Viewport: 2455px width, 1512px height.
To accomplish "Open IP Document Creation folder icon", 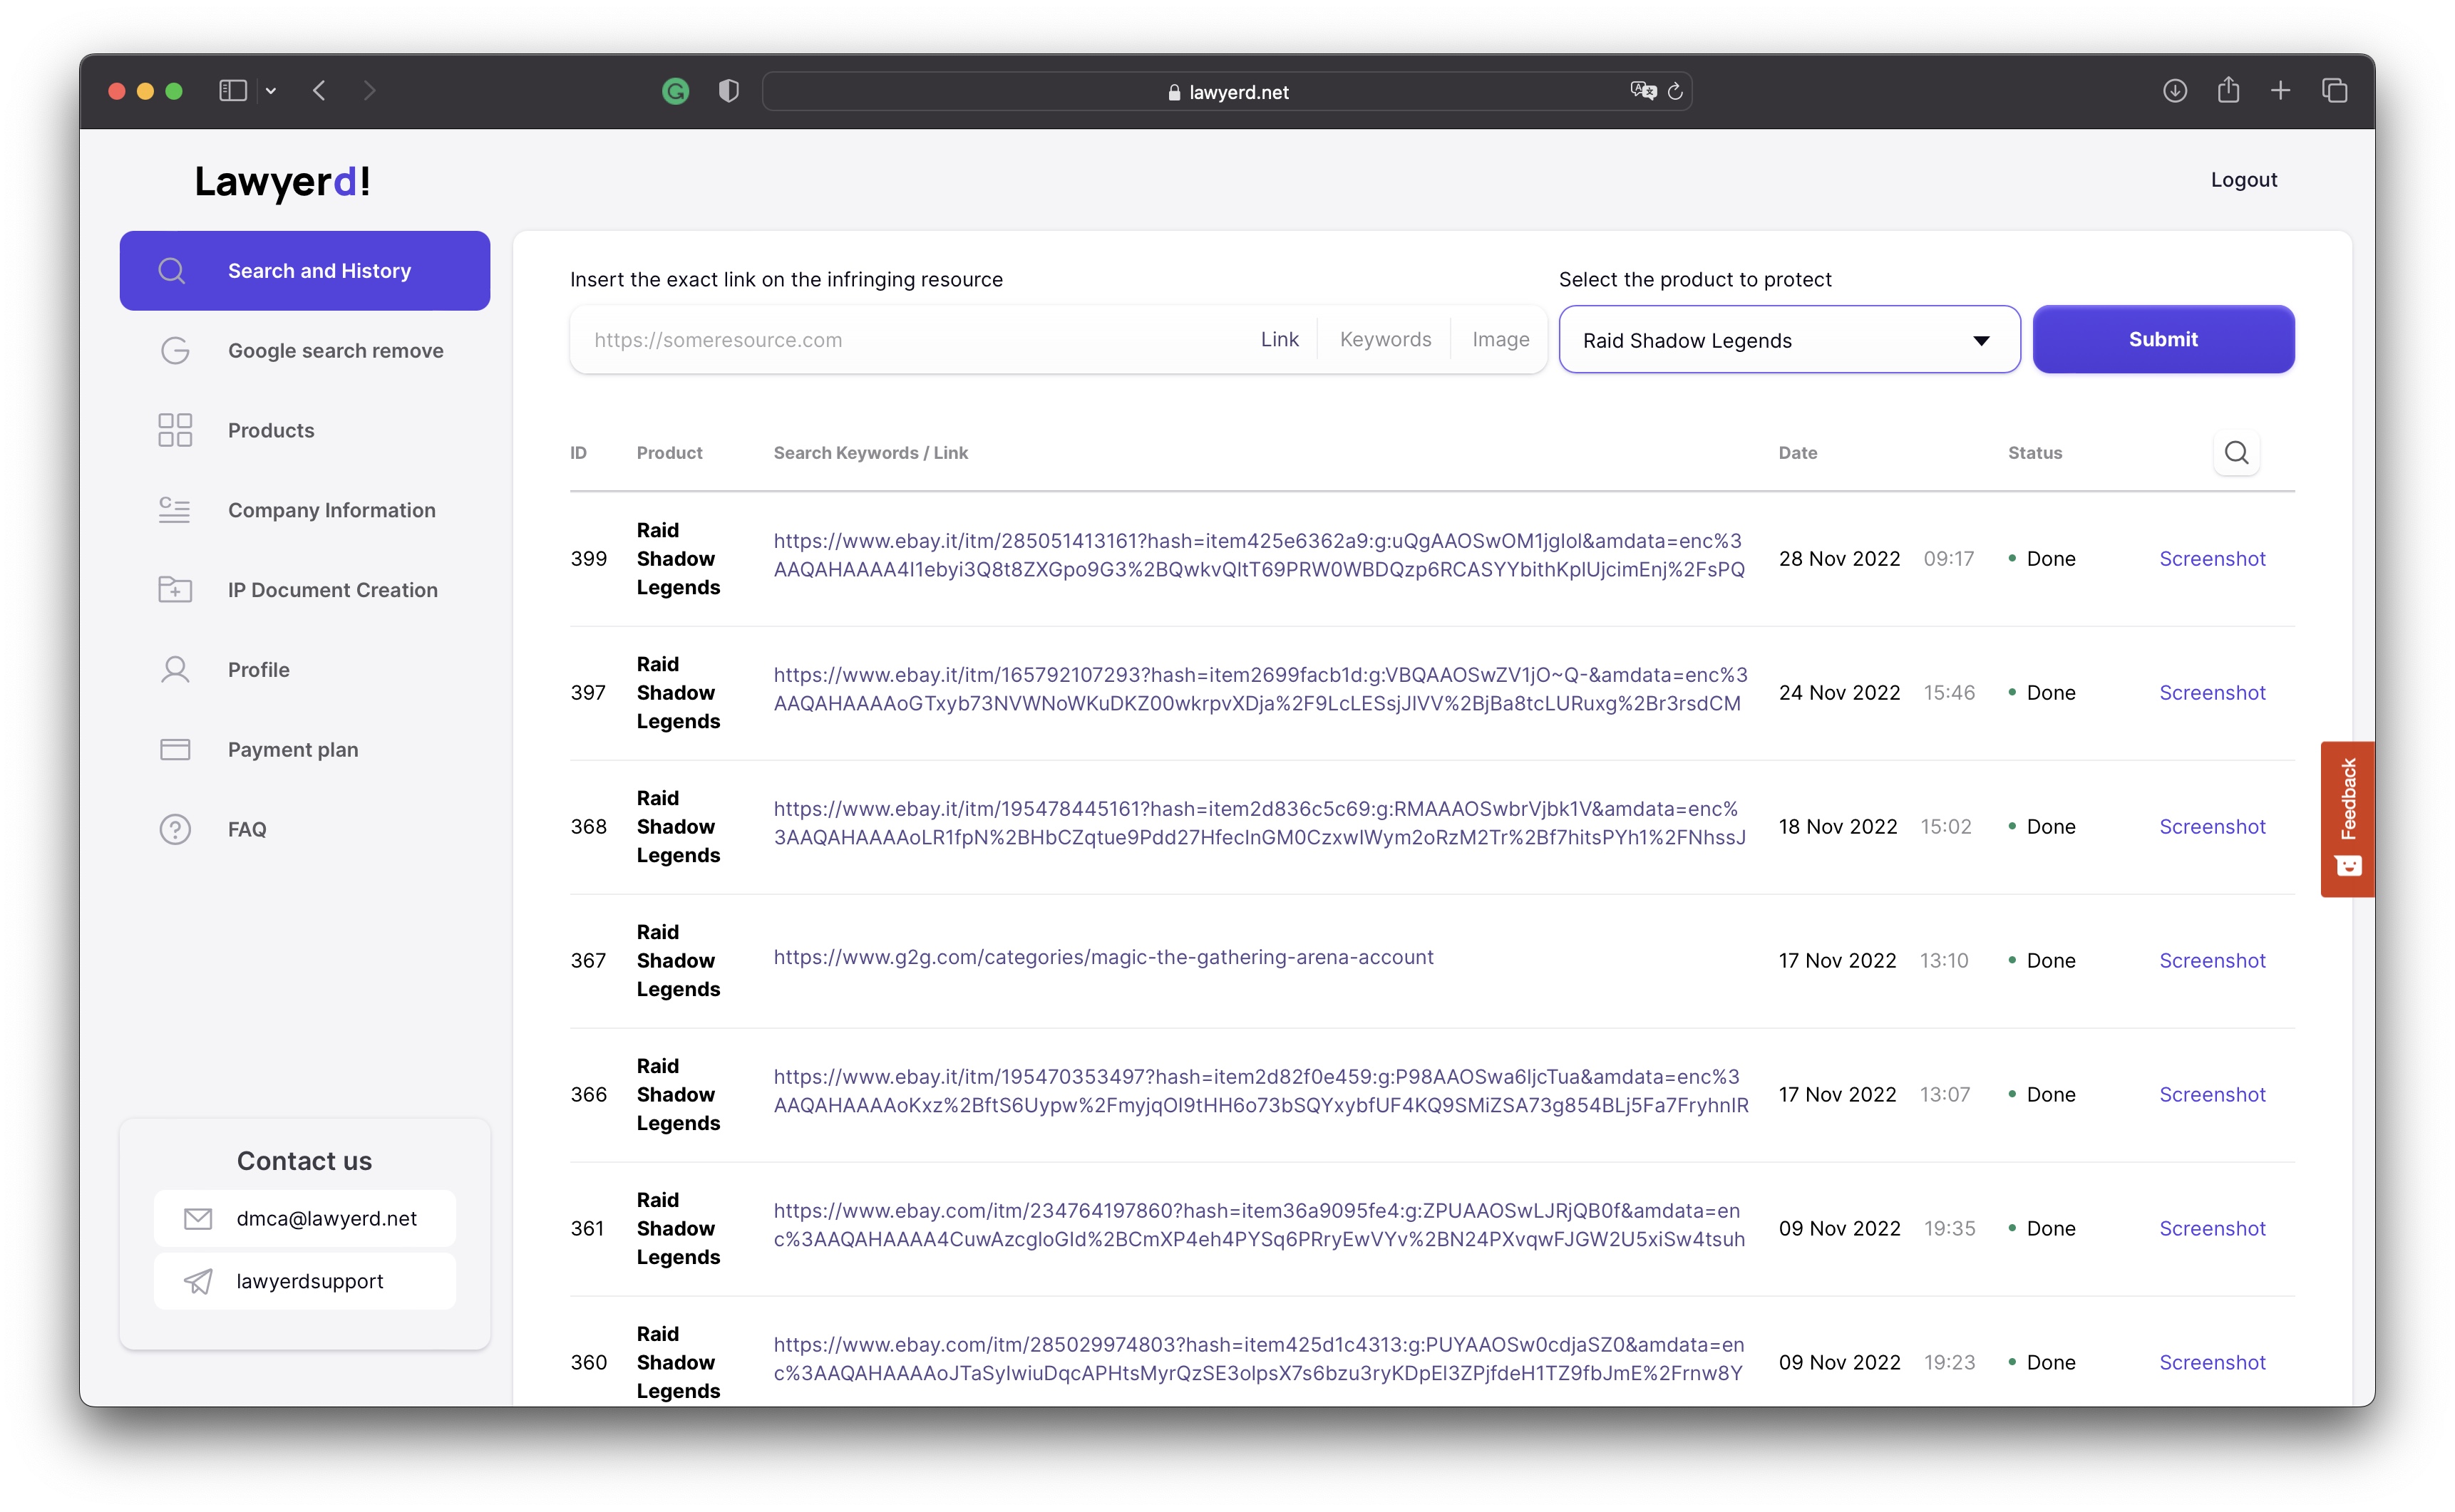I will (175, 589).
